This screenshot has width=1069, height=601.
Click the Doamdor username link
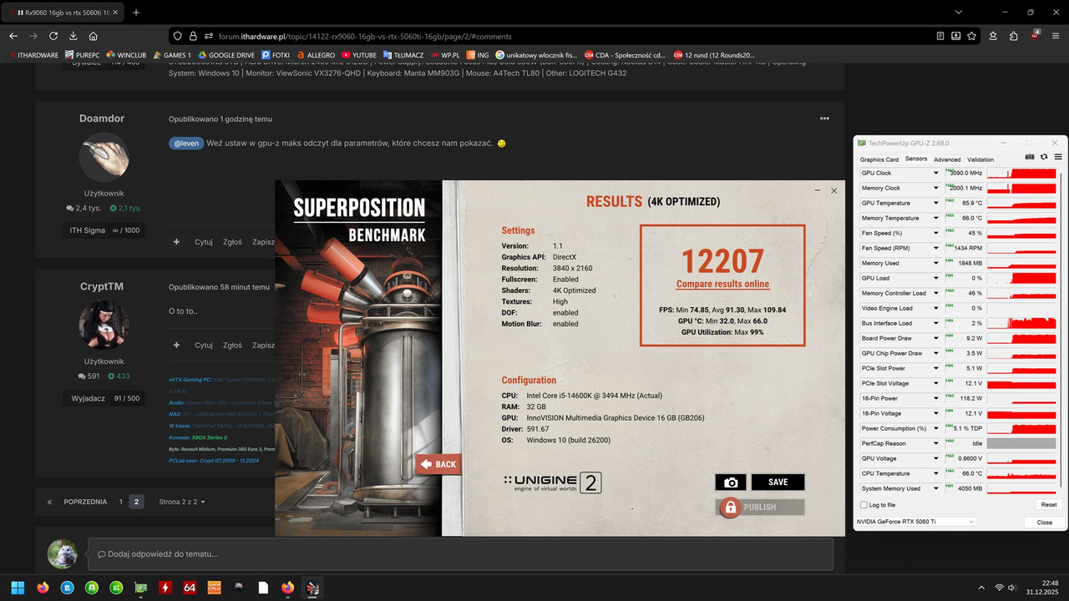[x=102, y=119]
